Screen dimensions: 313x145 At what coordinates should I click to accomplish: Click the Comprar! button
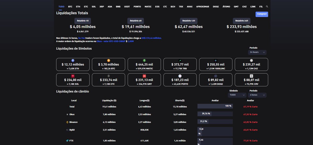tap(262, 14)
